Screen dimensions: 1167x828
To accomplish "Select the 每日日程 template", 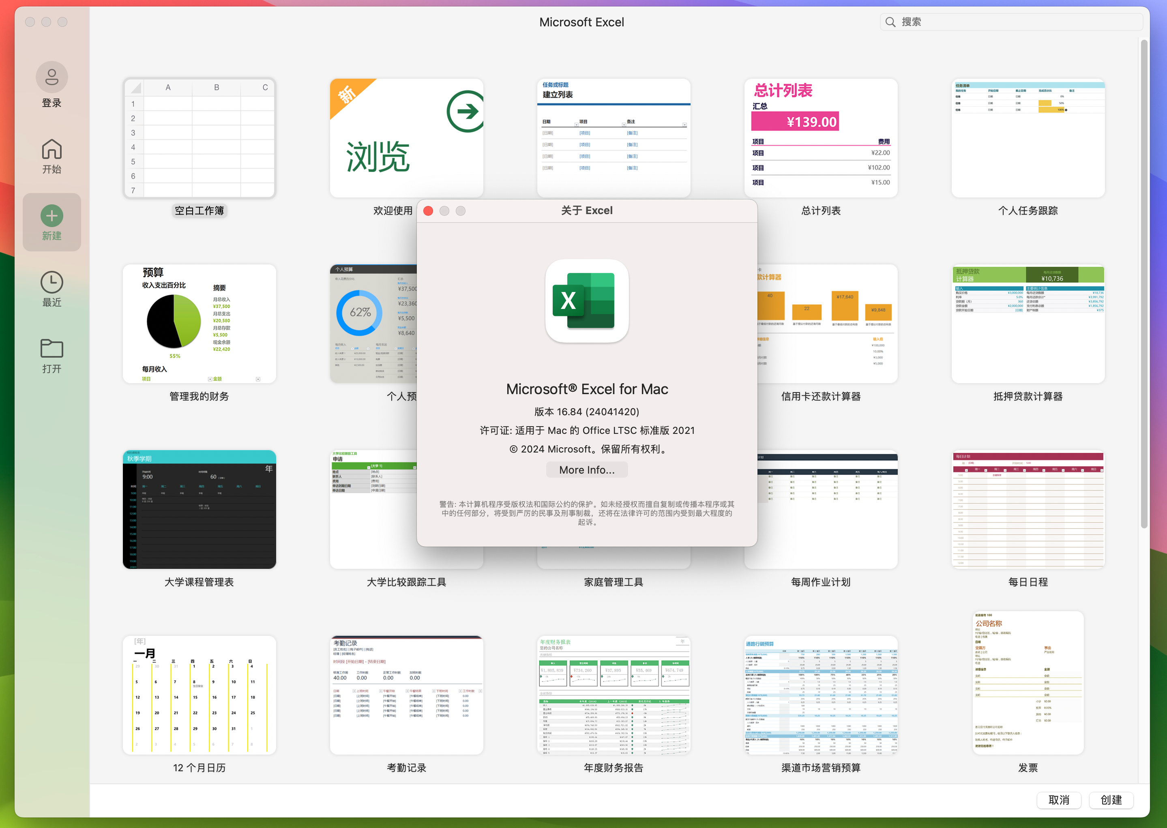I will [x=1028, y=509].
